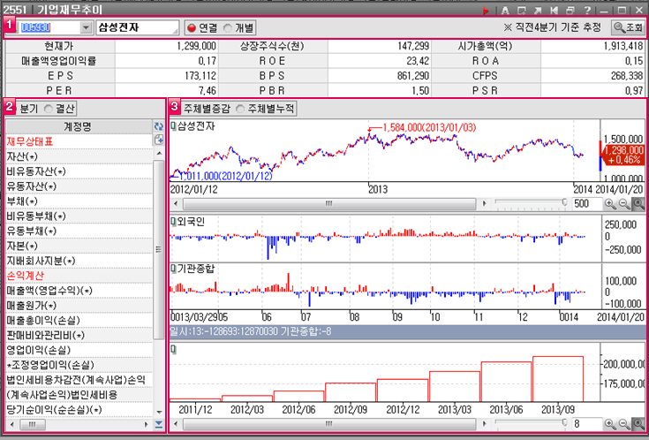This screenshot has width=649, height=440.
Task: Click the small marker icon beside 삼성전자 chart title
Action: click(x=173, y=126)
